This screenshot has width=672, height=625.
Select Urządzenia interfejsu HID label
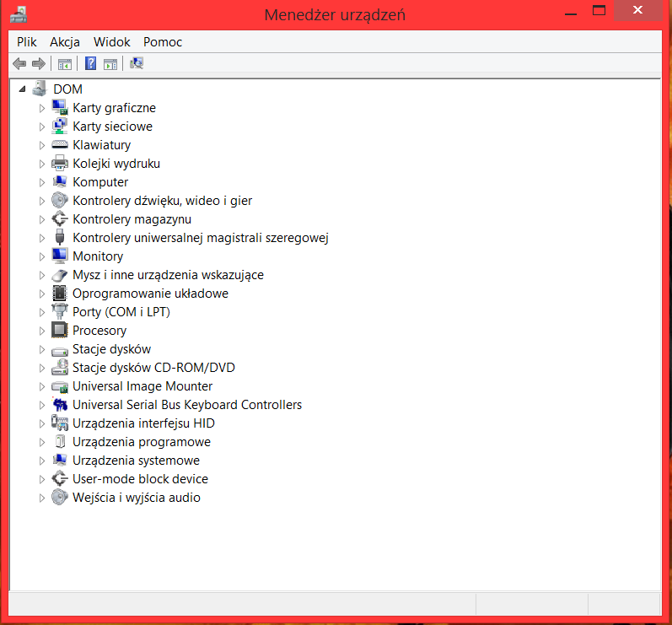point(143,423)
